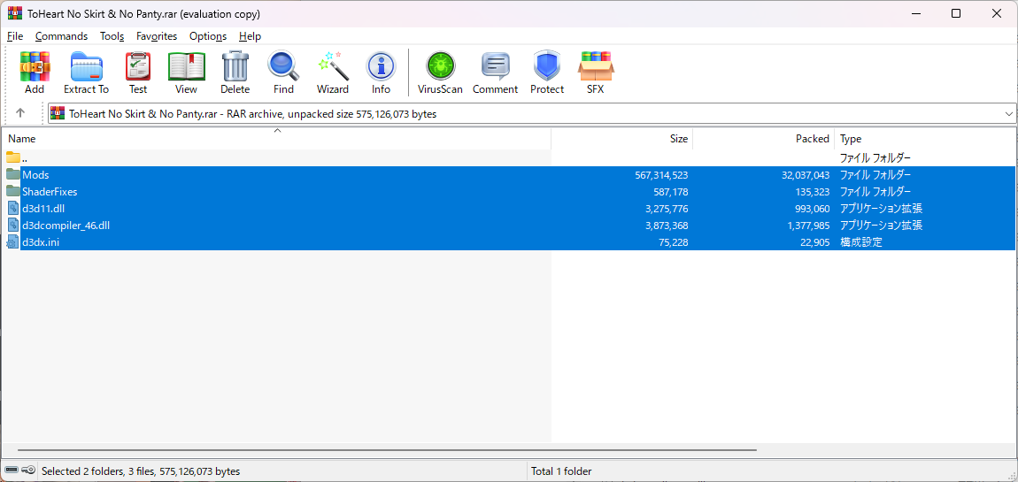Click the drive icon in status bar
Image resolution: width=1018 pixels, height=482 pixels.
[x=11, y=471]
